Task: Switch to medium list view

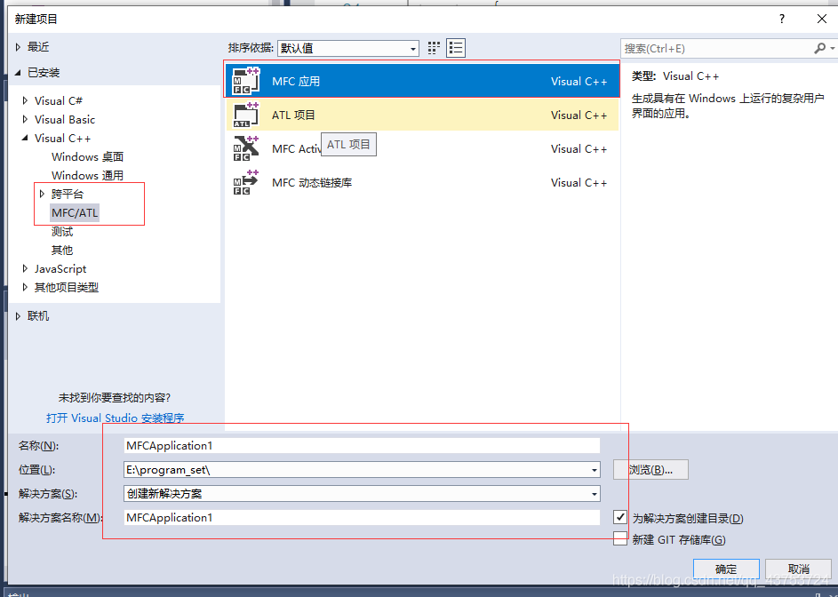Action: click(456, 48)
